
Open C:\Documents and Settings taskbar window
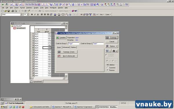click(40, 107)
